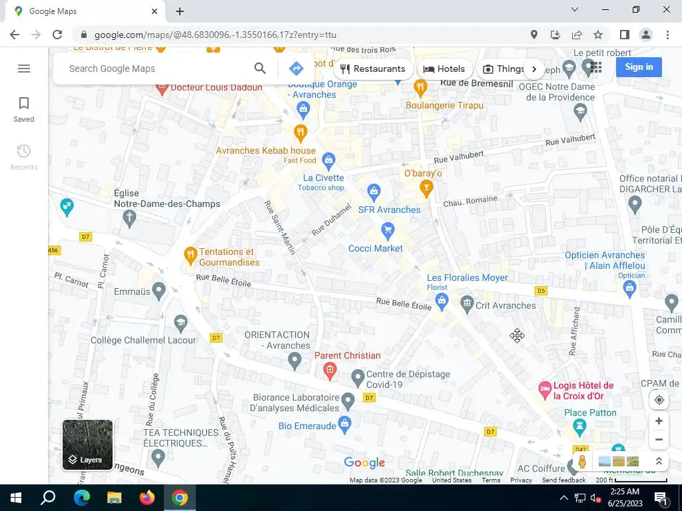Image resolution: width=682 pixels, height=511 pixels.
Task: Open Directions with the blue arrow icon
Action: click(x=296, y=69)
